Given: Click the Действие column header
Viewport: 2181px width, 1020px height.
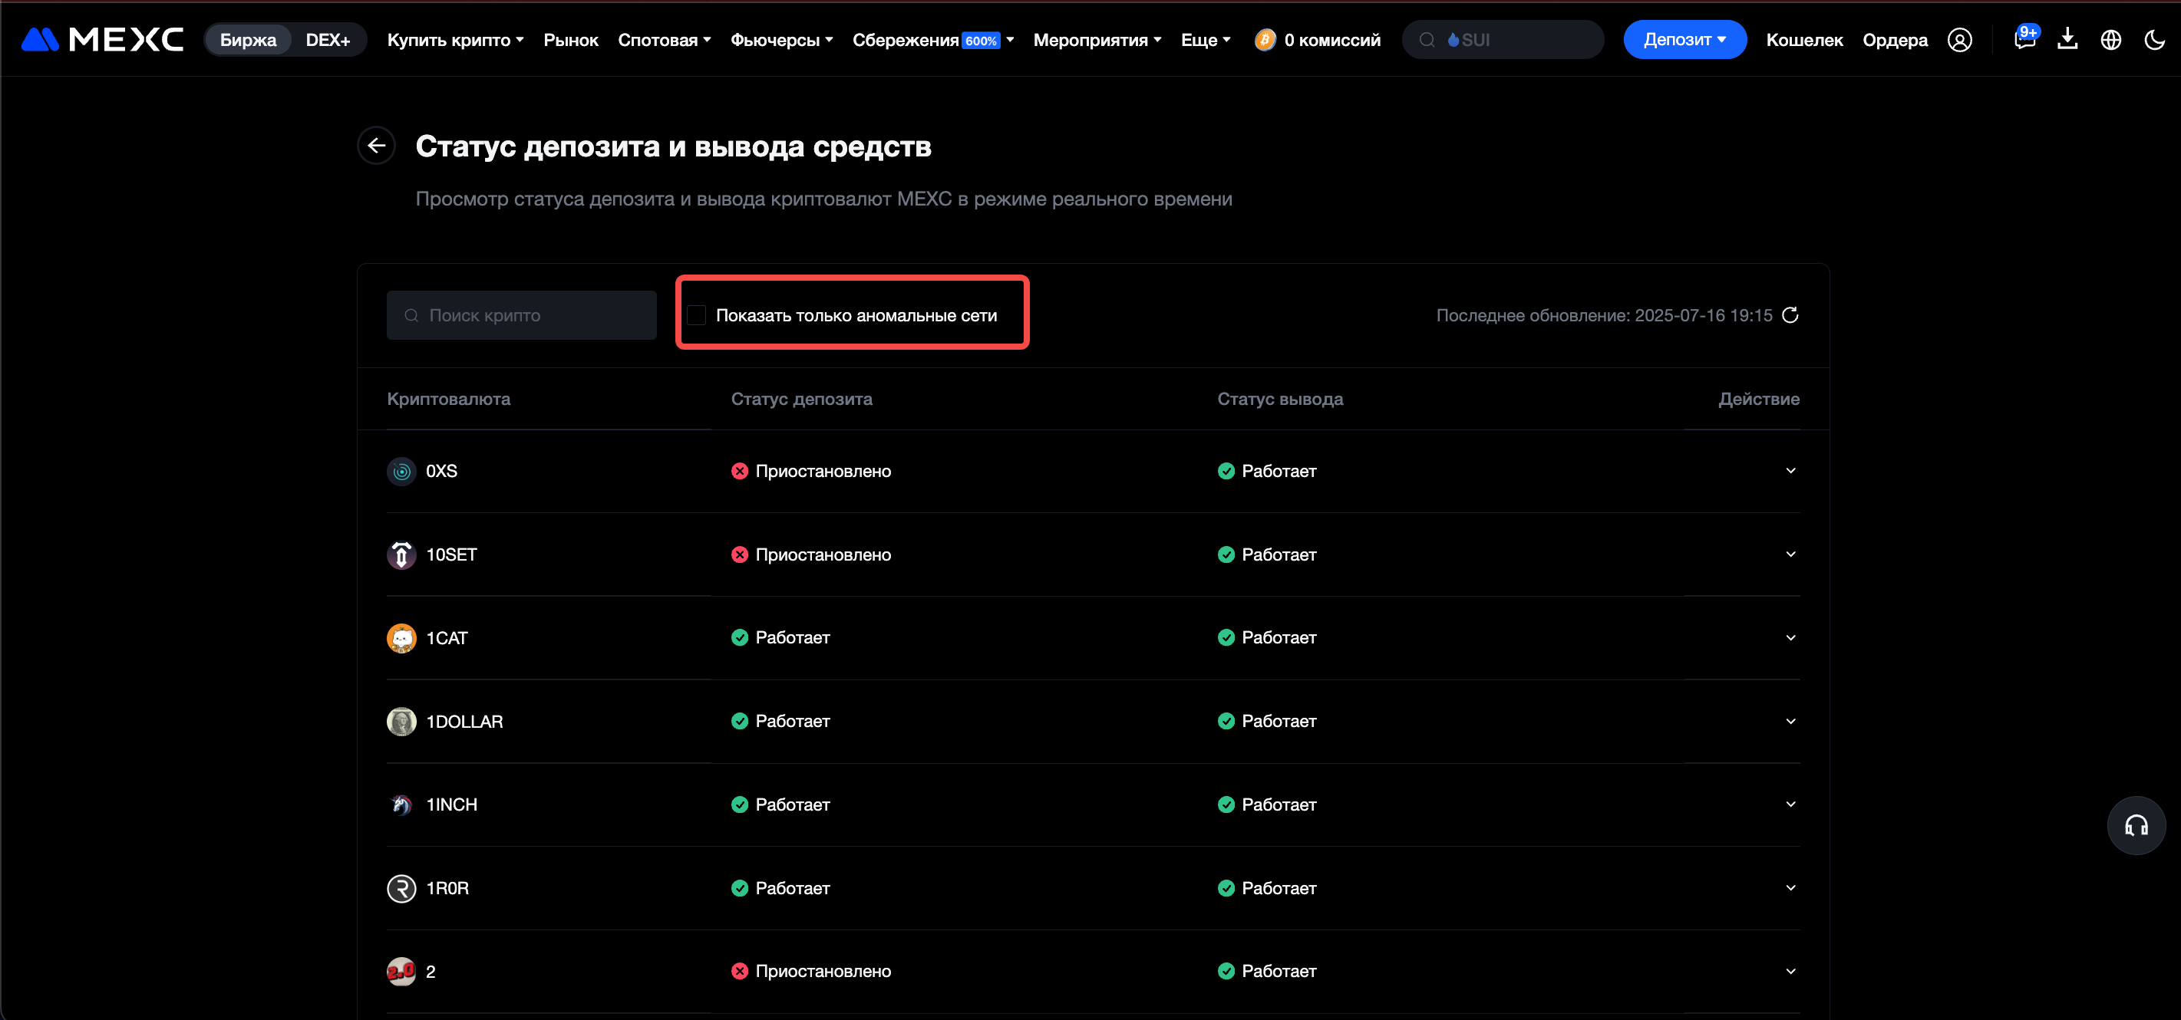Looking at the screenshot, I should pos(1758,400).
